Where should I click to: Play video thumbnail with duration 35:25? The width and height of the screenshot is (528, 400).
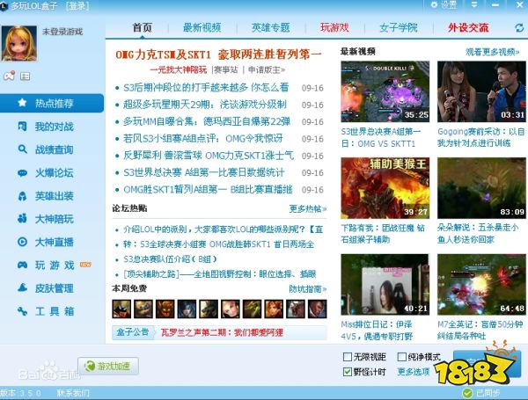pos(385,91)
